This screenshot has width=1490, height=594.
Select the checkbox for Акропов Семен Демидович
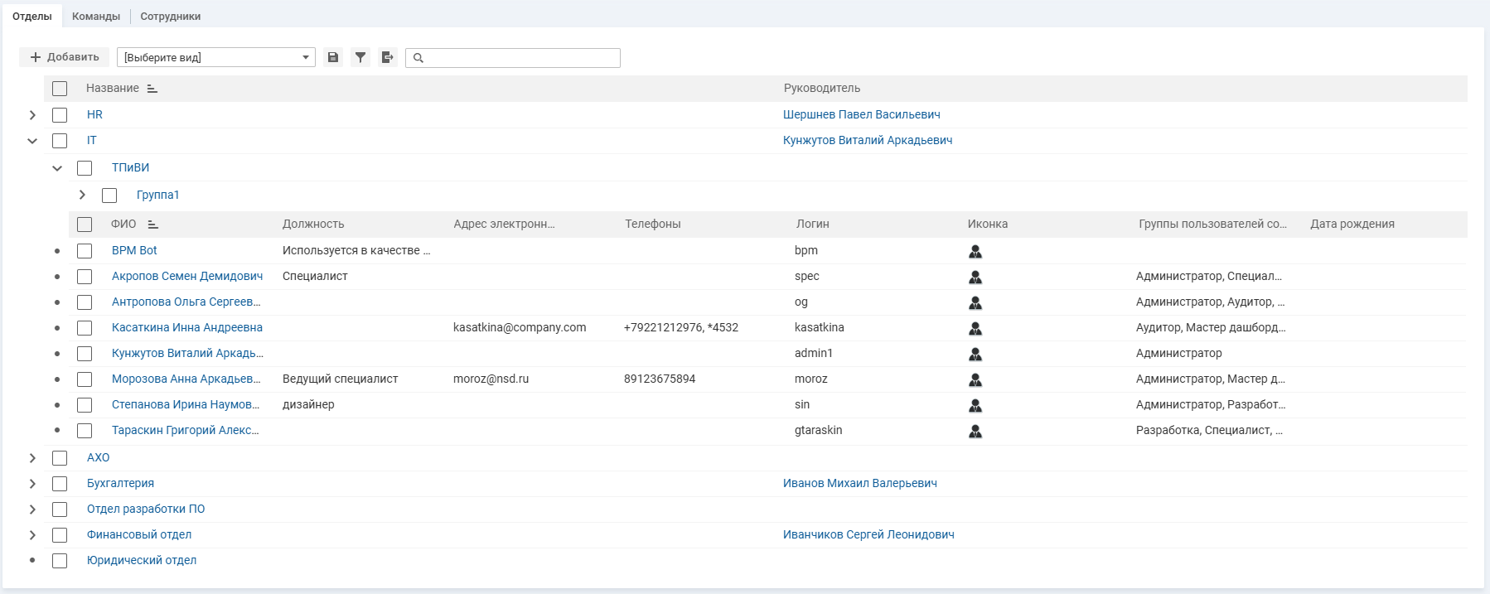[85, 277]
